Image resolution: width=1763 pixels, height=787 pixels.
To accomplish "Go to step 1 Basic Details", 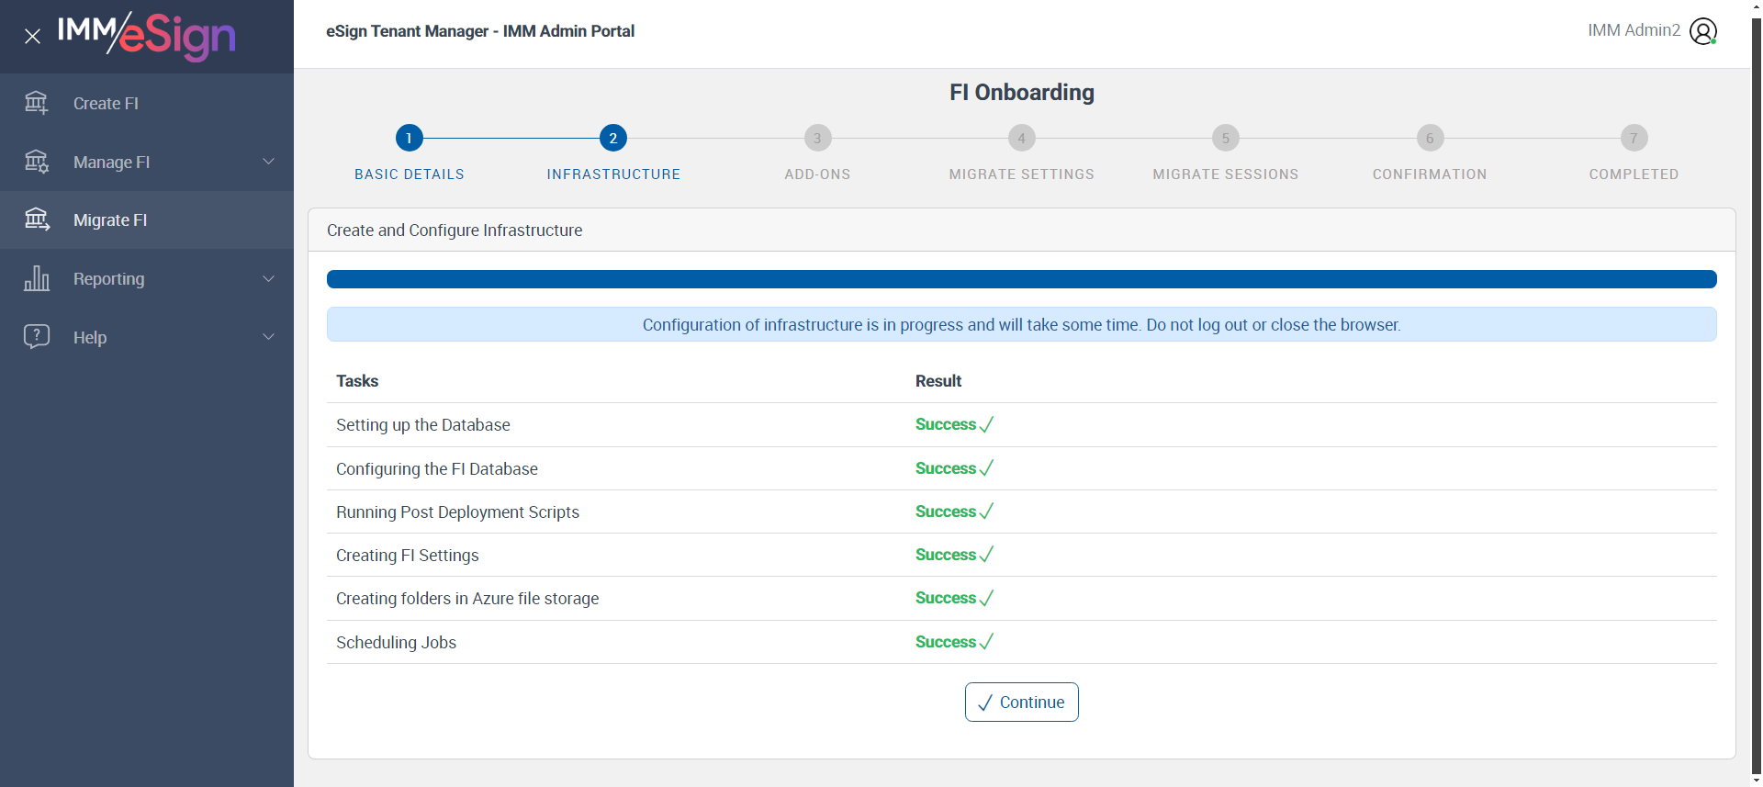I will point(409,138).
